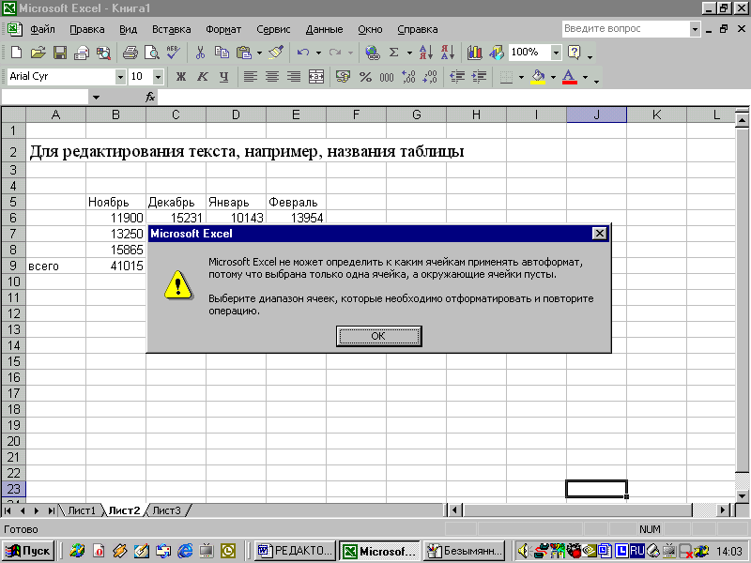Run the spelling check icon

tap(174, 52)
